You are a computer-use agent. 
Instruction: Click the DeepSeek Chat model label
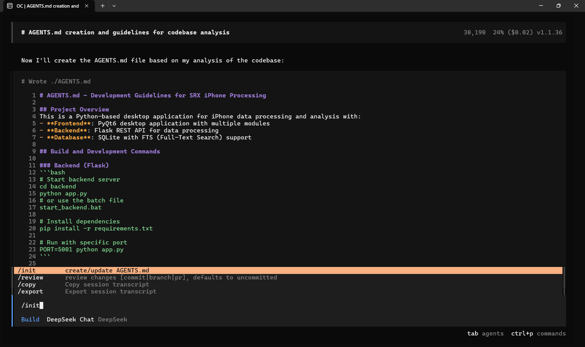tap(70, 319)
